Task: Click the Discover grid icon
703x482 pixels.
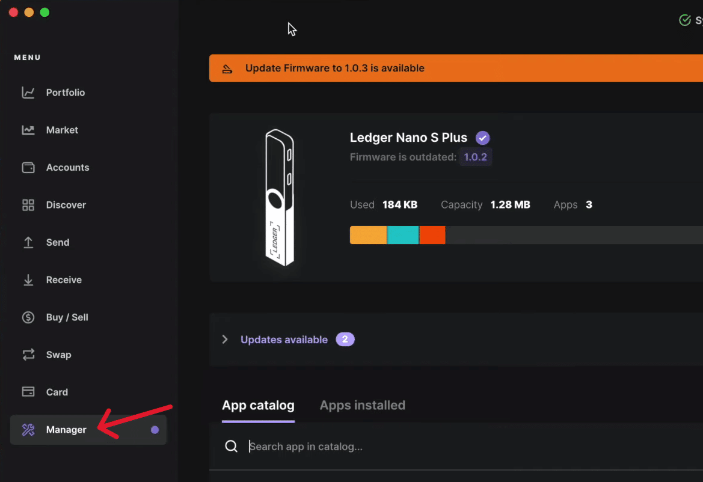Action: 28,204
